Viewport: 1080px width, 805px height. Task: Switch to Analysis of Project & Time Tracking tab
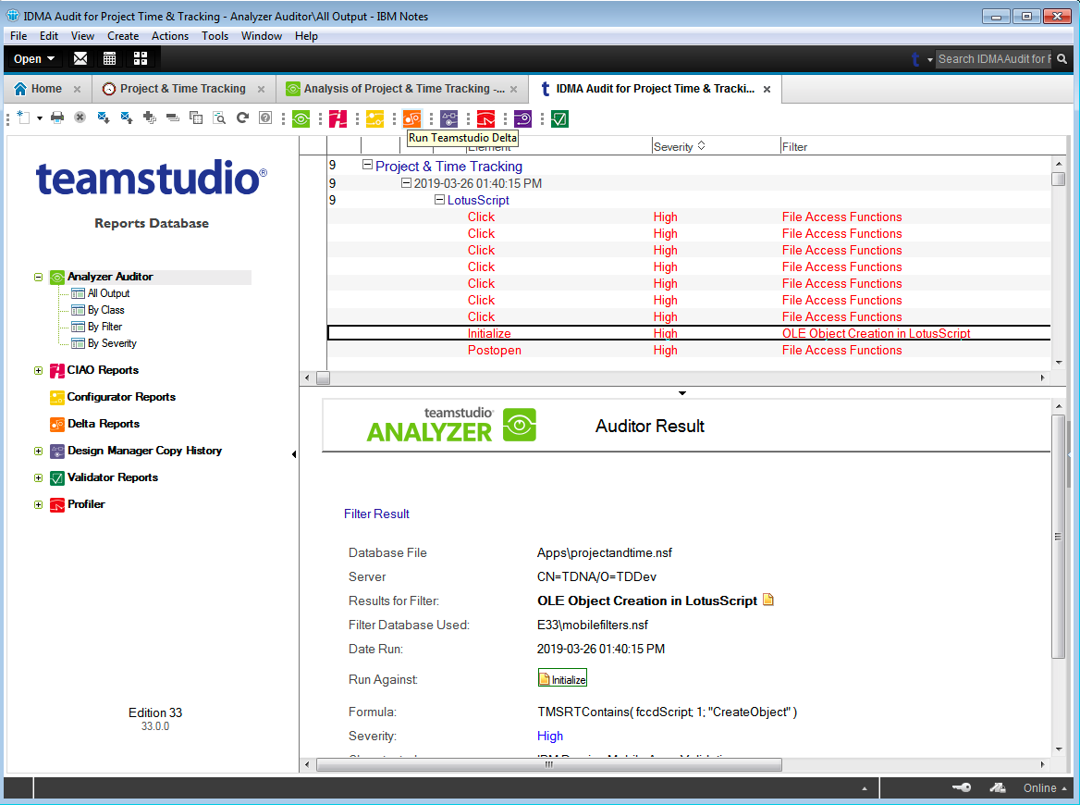tap(404, 89)
